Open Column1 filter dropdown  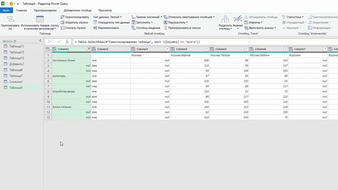tap(88, 49)
